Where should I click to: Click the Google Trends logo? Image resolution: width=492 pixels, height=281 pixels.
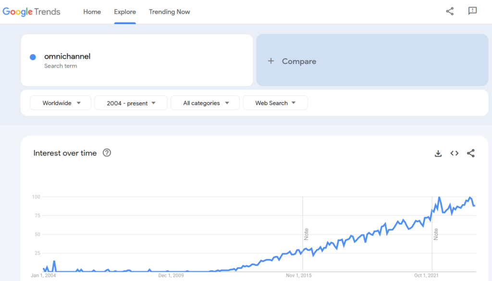(32, 12)
